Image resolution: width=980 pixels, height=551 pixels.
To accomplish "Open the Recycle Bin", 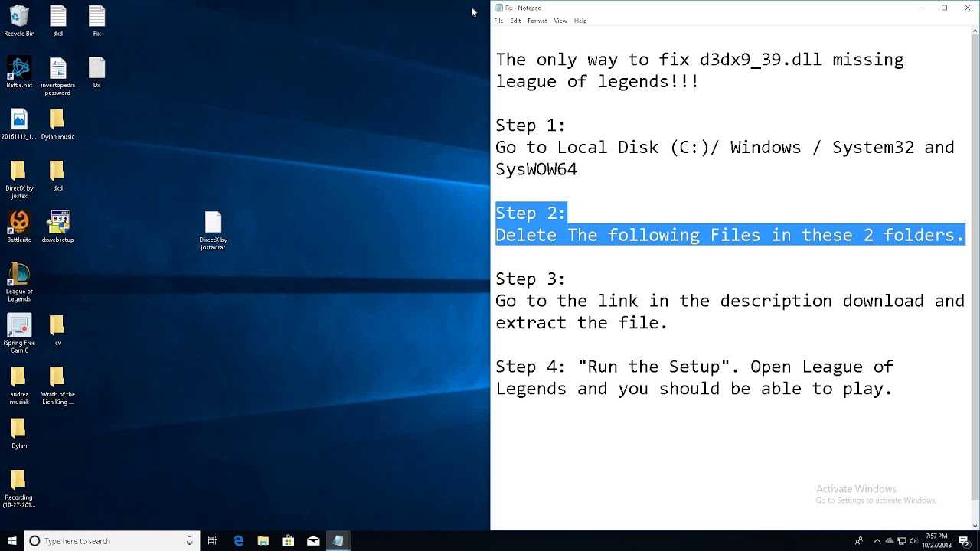I will [18, 15].
